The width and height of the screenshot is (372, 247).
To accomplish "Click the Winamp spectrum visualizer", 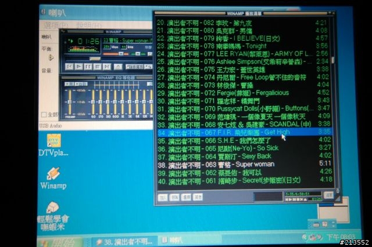I will pyautogui.click(x=83, y=49).
